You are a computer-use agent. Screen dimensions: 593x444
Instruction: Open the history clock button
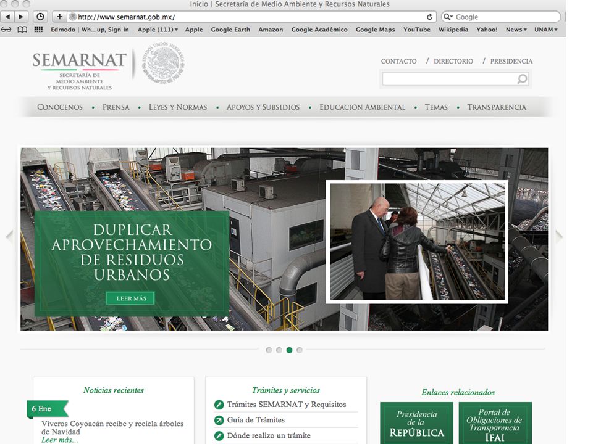pos(40,17)
